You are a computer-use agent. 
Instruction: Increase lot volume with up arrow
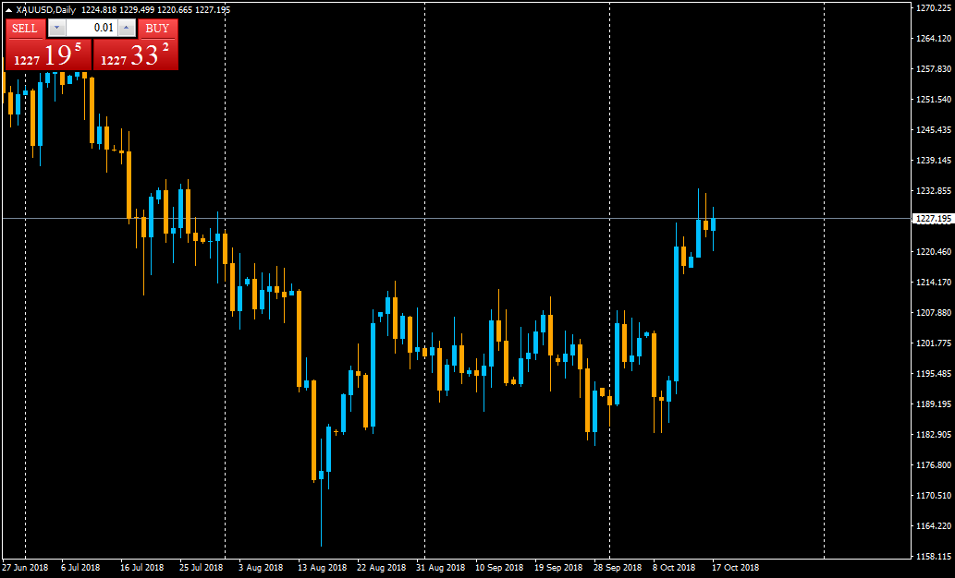click(126, 28)
